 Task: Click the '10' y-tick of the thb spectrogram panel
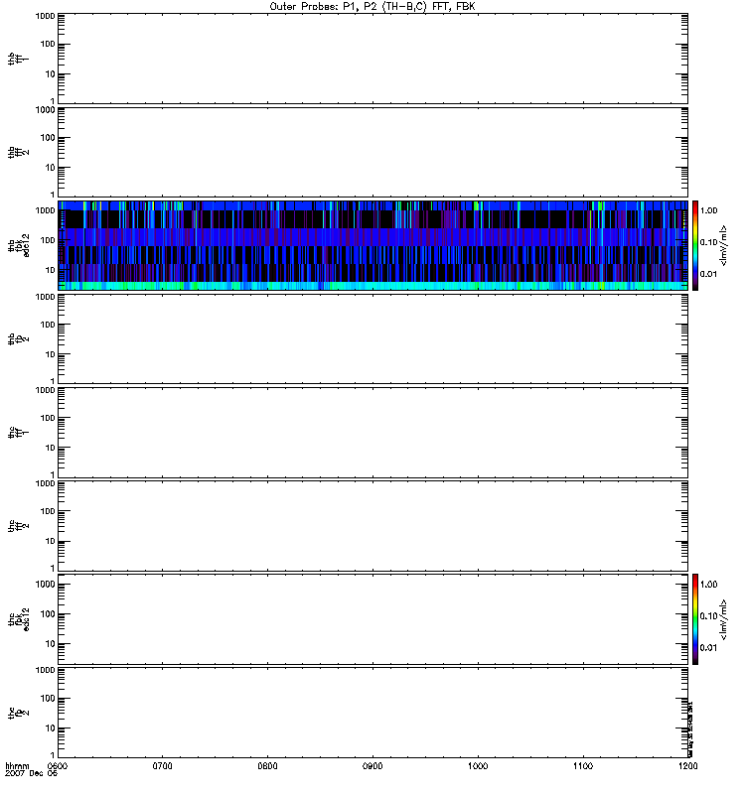point(51,270)
